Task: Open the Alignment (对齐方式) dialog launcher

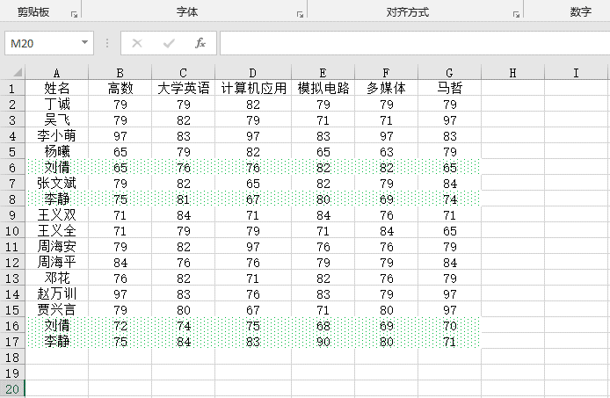Action: coord(516,14)
